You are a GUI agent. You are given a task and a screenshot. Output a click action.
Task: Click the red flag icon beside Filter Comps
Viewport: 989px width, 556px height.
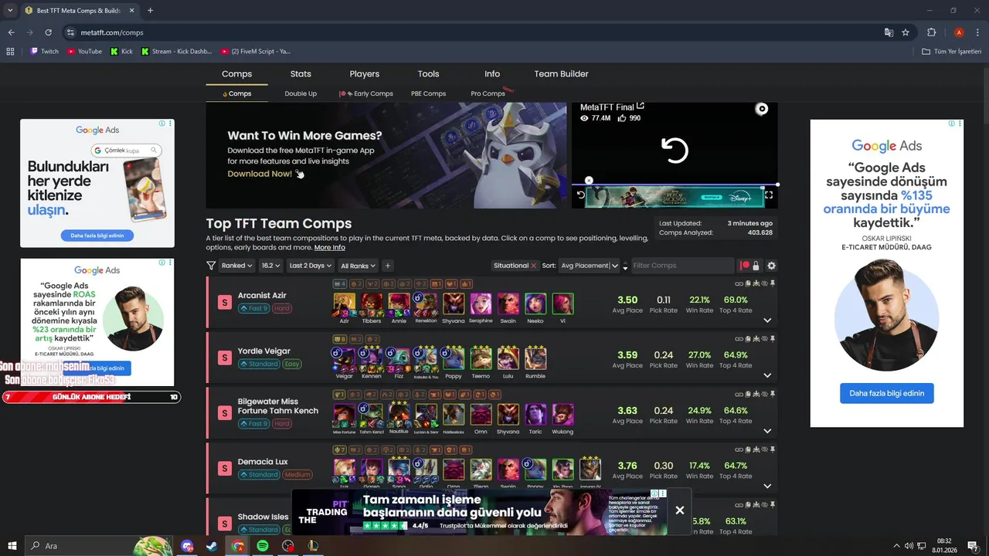click(745, 266)
